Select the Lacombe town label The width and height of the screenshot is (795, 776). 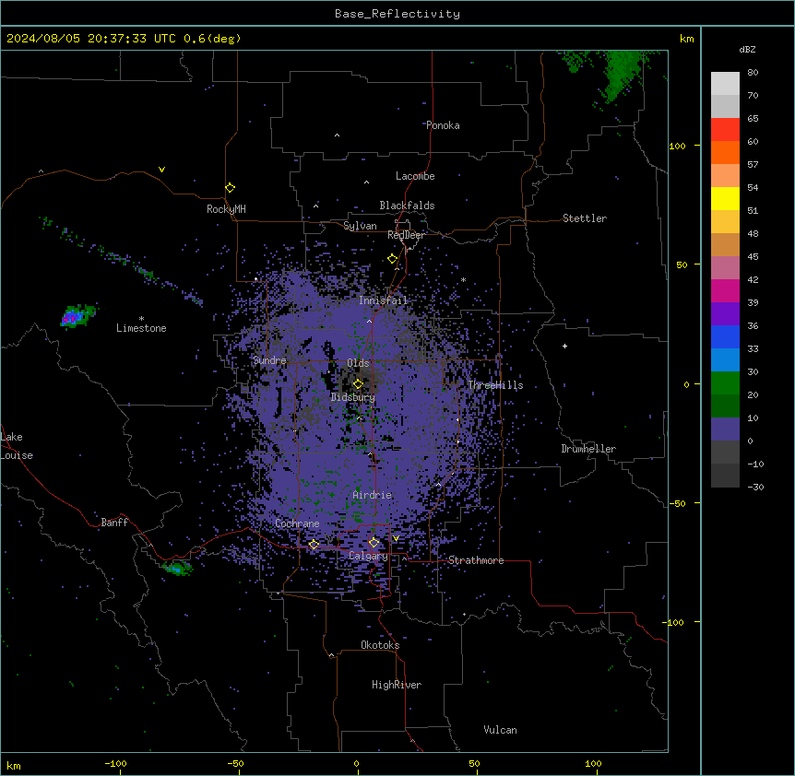[415, 176]
